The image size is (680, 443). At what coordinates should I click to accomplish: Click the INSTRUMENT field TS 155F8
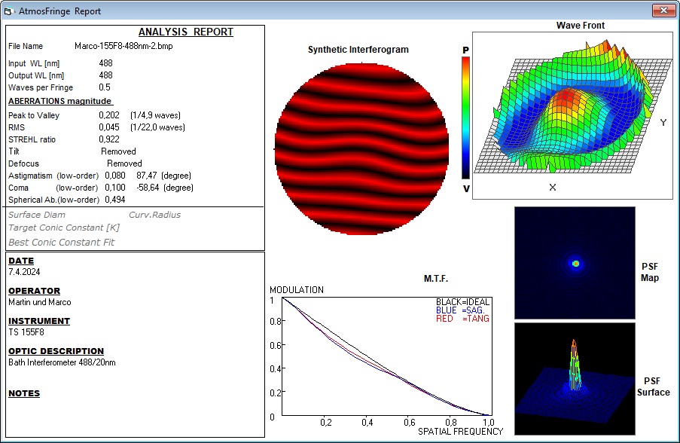(26, 332)
